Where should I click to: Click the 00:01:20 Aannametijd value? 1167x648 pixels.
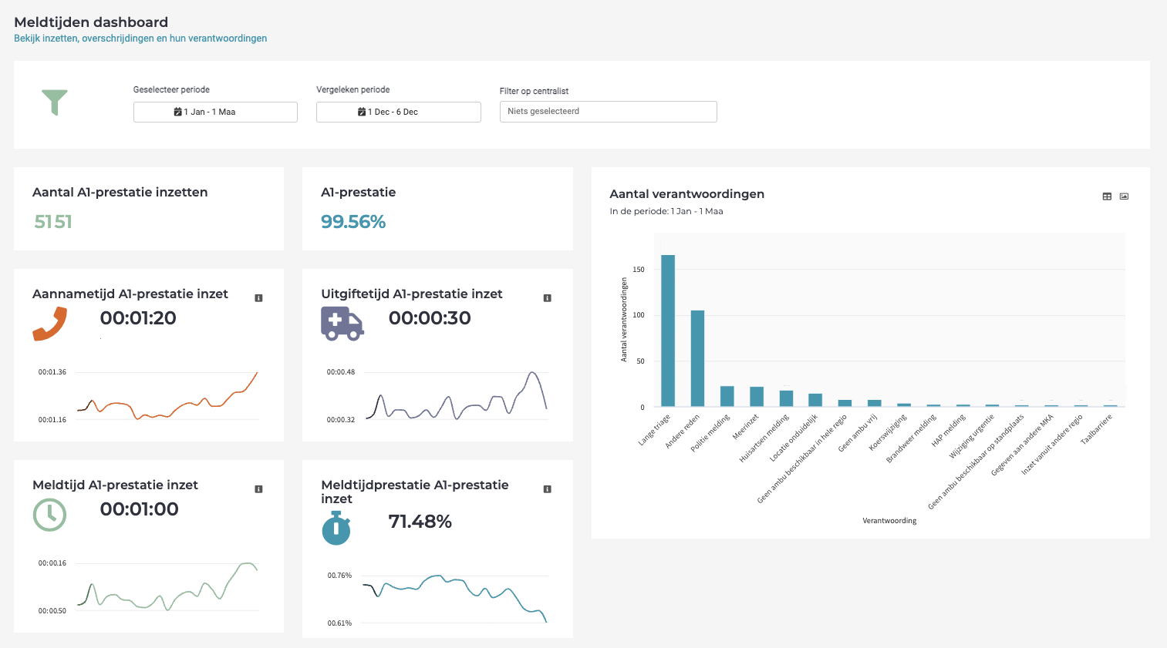tap(138, 318)
